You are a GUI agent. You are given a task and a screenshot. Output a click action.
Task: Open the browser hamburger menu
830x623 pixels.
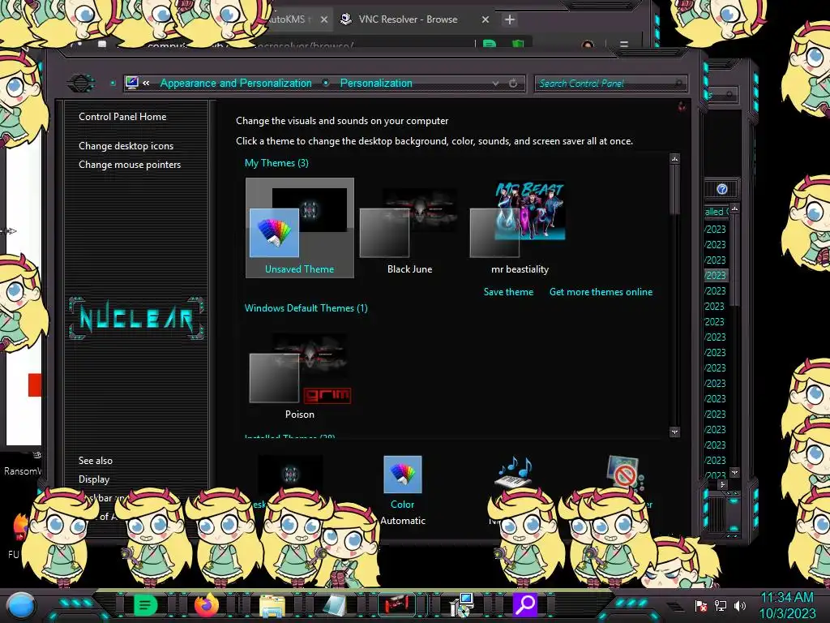[624, 45]
